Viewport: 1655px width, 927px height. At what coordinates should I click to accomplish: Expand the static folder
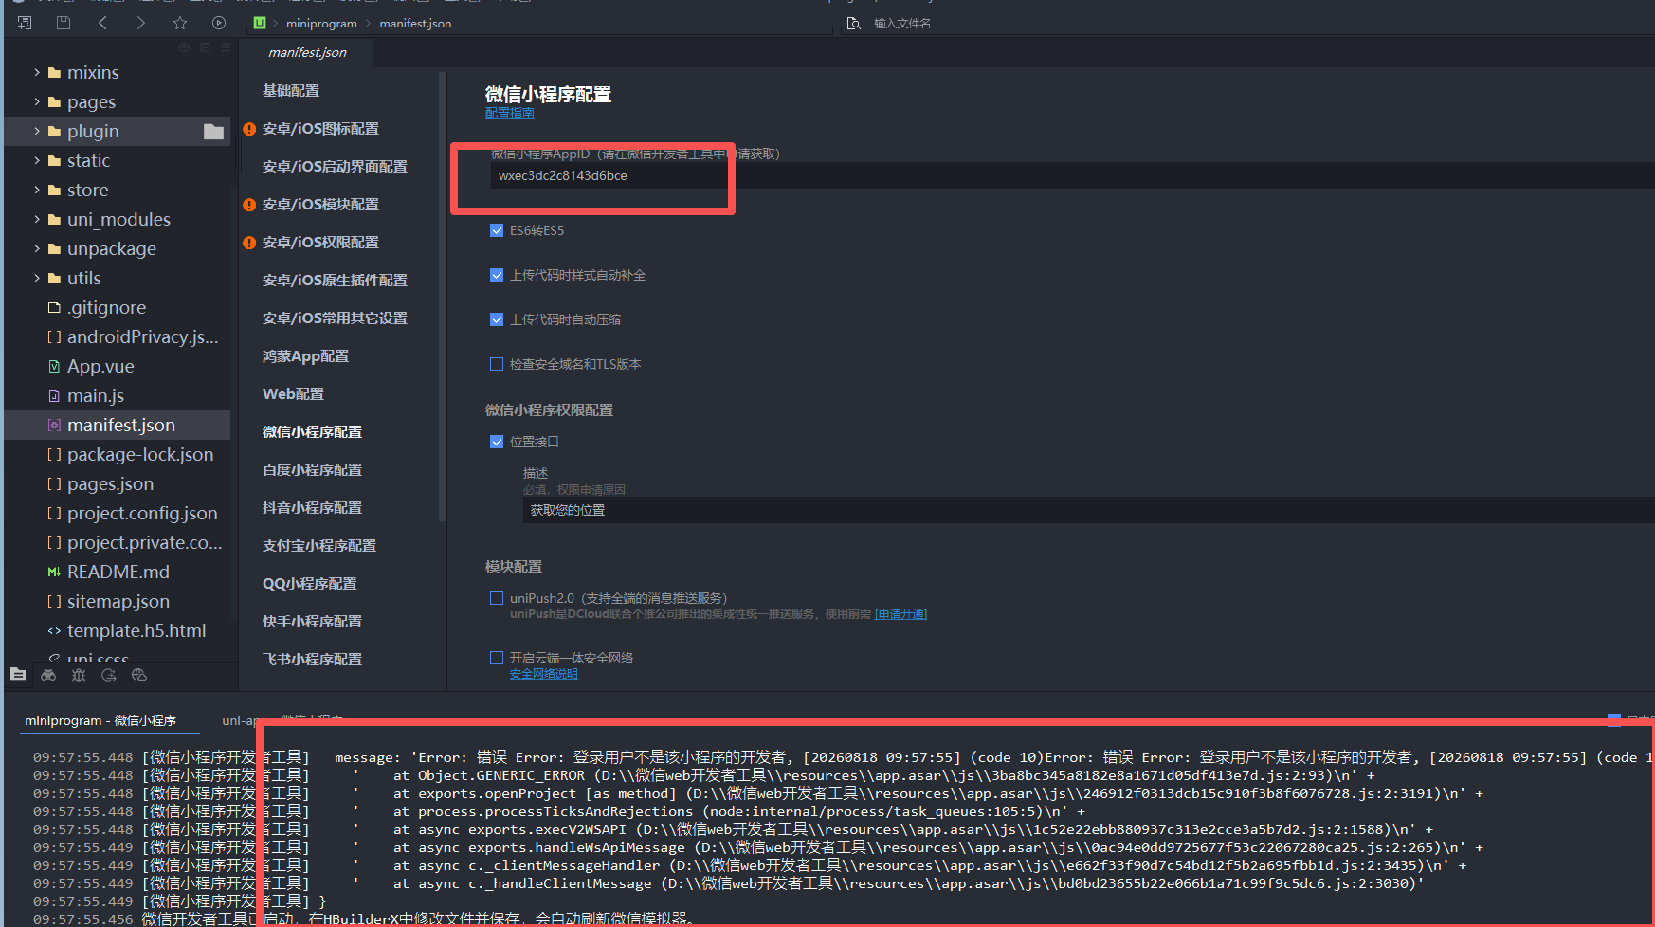[37, 160]
